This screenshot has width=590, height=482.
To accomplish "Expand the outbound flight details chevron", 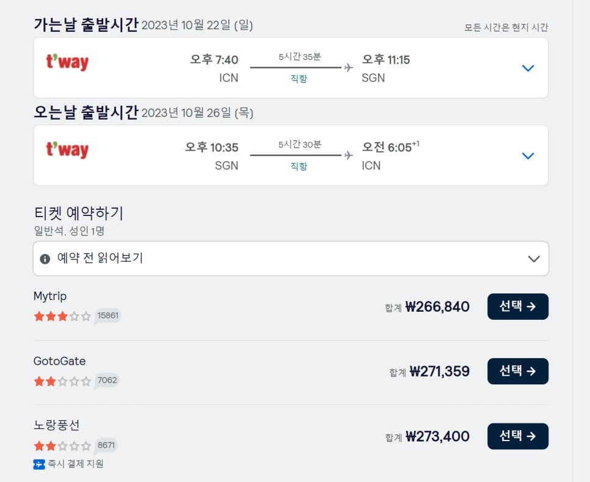I will [528, 68].
